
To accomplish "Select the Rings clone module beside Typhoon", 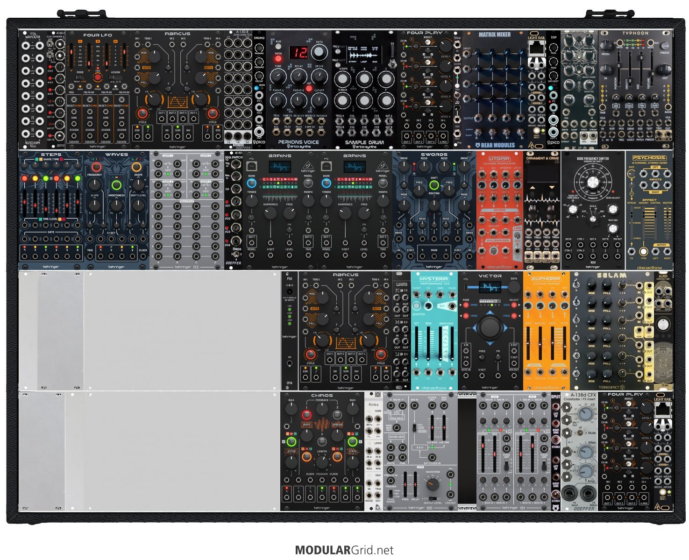I will (x=579, y=89).
